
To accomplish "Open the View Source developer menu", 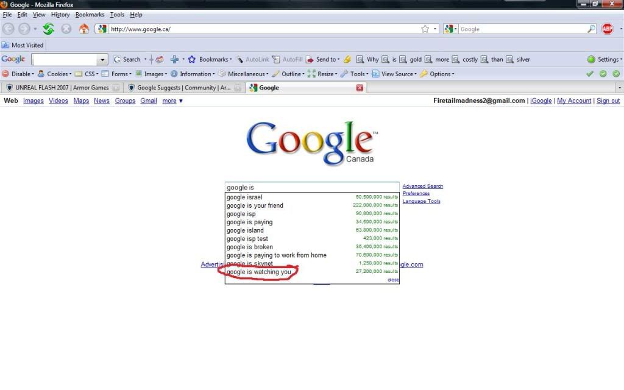I will point(394,74).
